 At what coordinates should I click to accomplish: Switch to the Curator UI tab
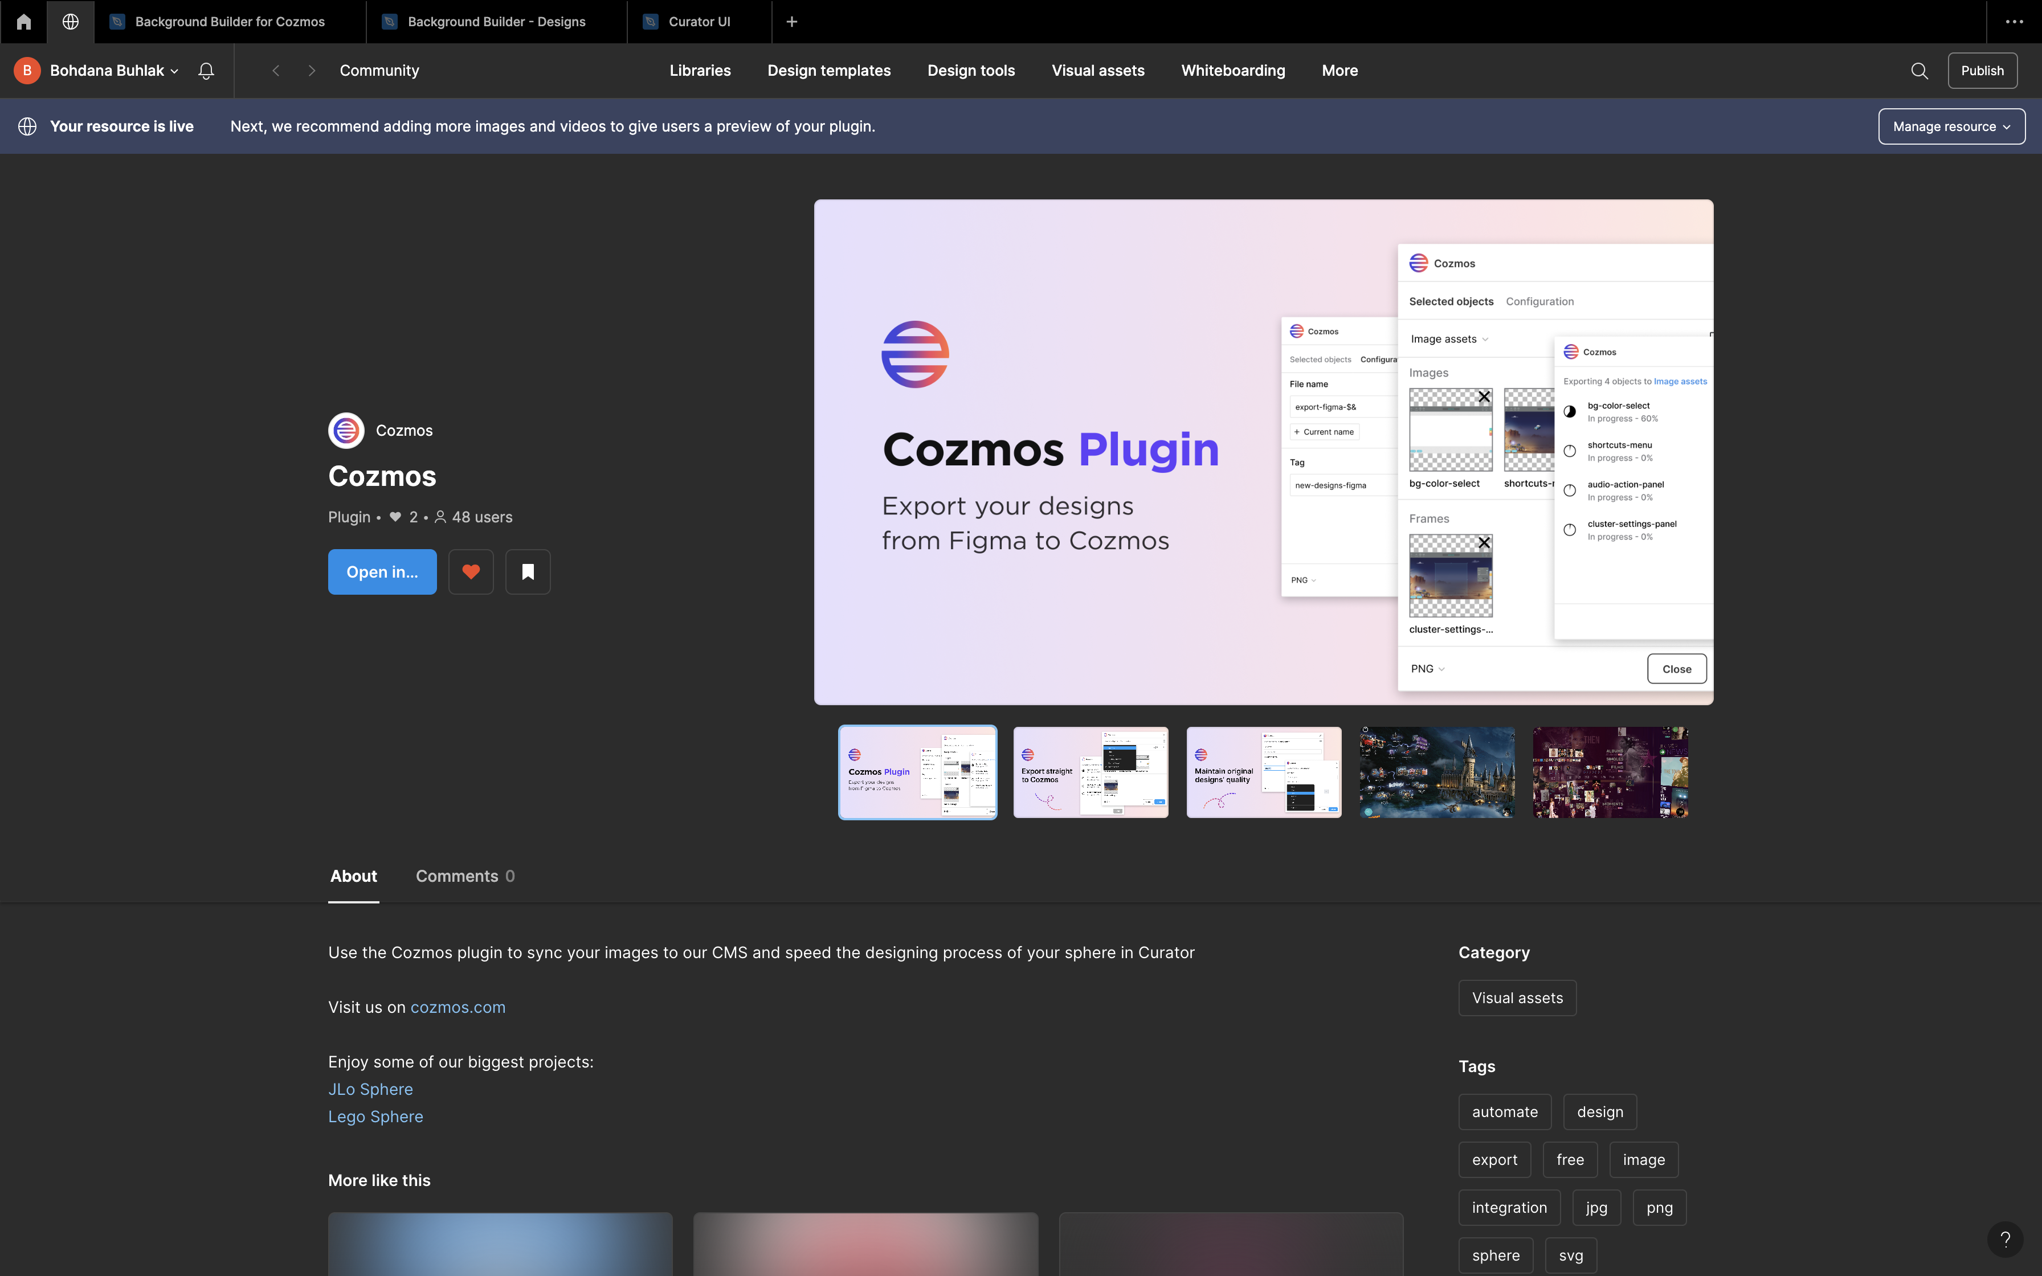pyautogui.click(x=699, y=22)
